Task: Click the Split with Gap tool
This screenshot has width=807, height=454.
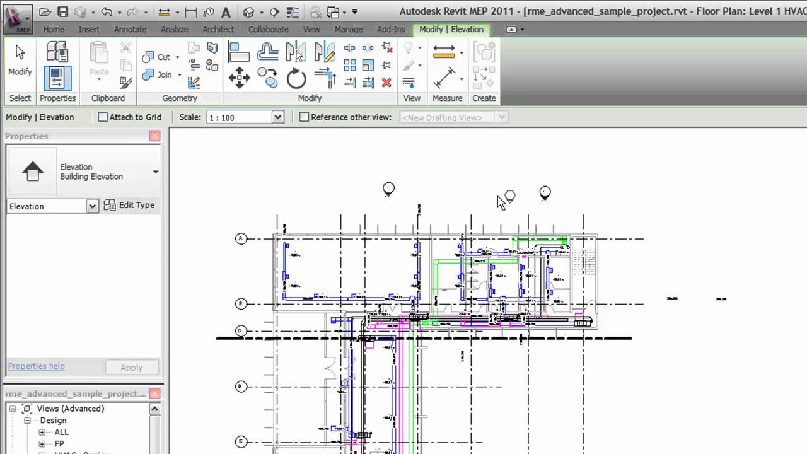Action: point(368,48)
